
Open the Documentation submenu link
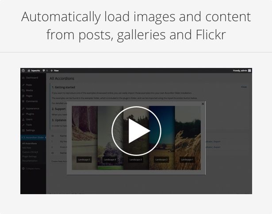(30, 161)
